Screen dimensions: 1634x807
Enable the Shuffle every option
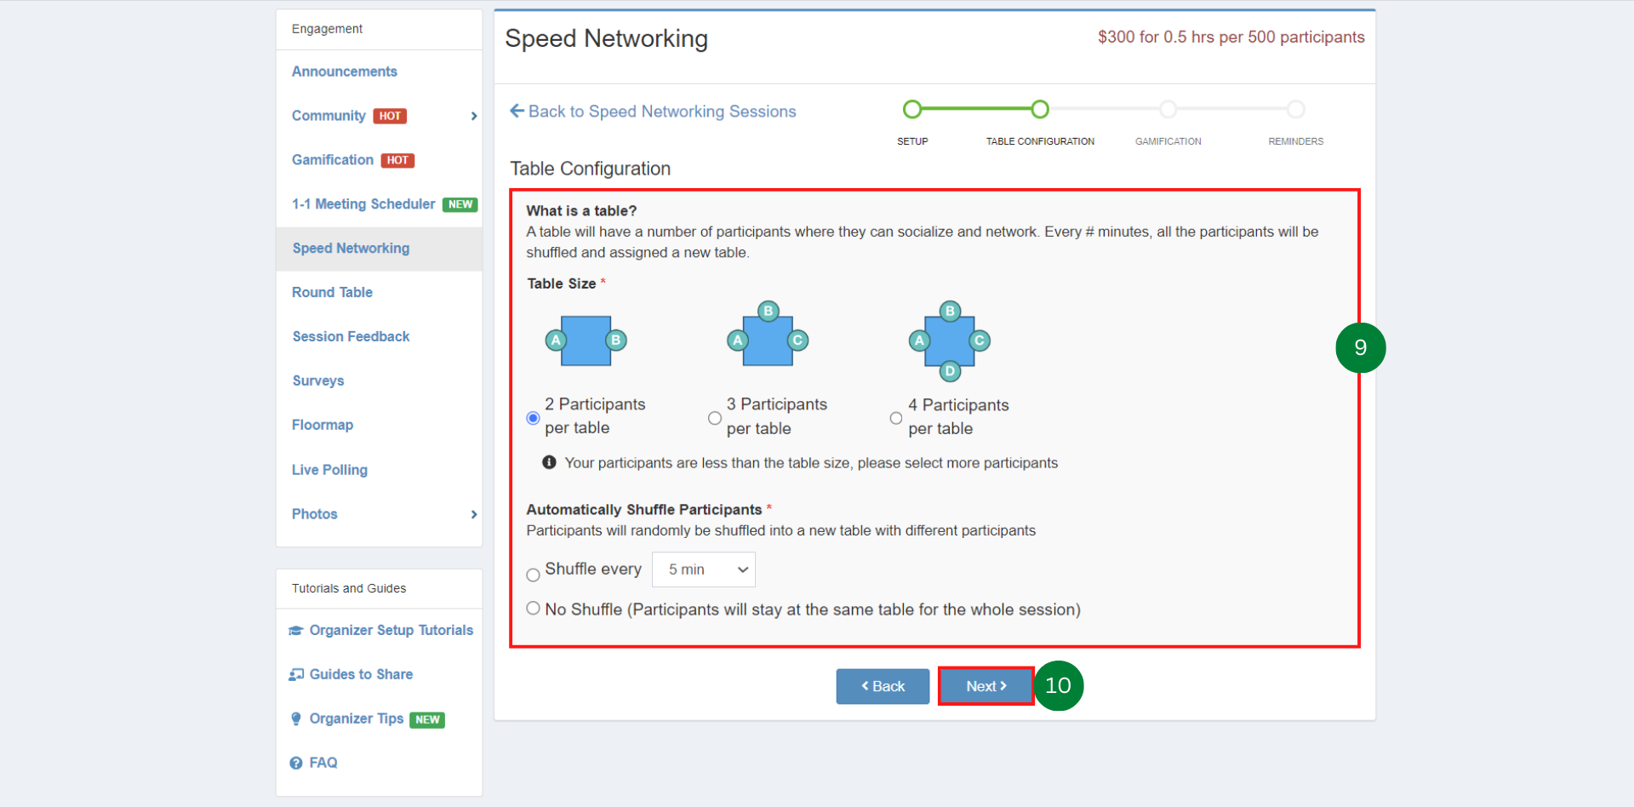click(533, 574)
